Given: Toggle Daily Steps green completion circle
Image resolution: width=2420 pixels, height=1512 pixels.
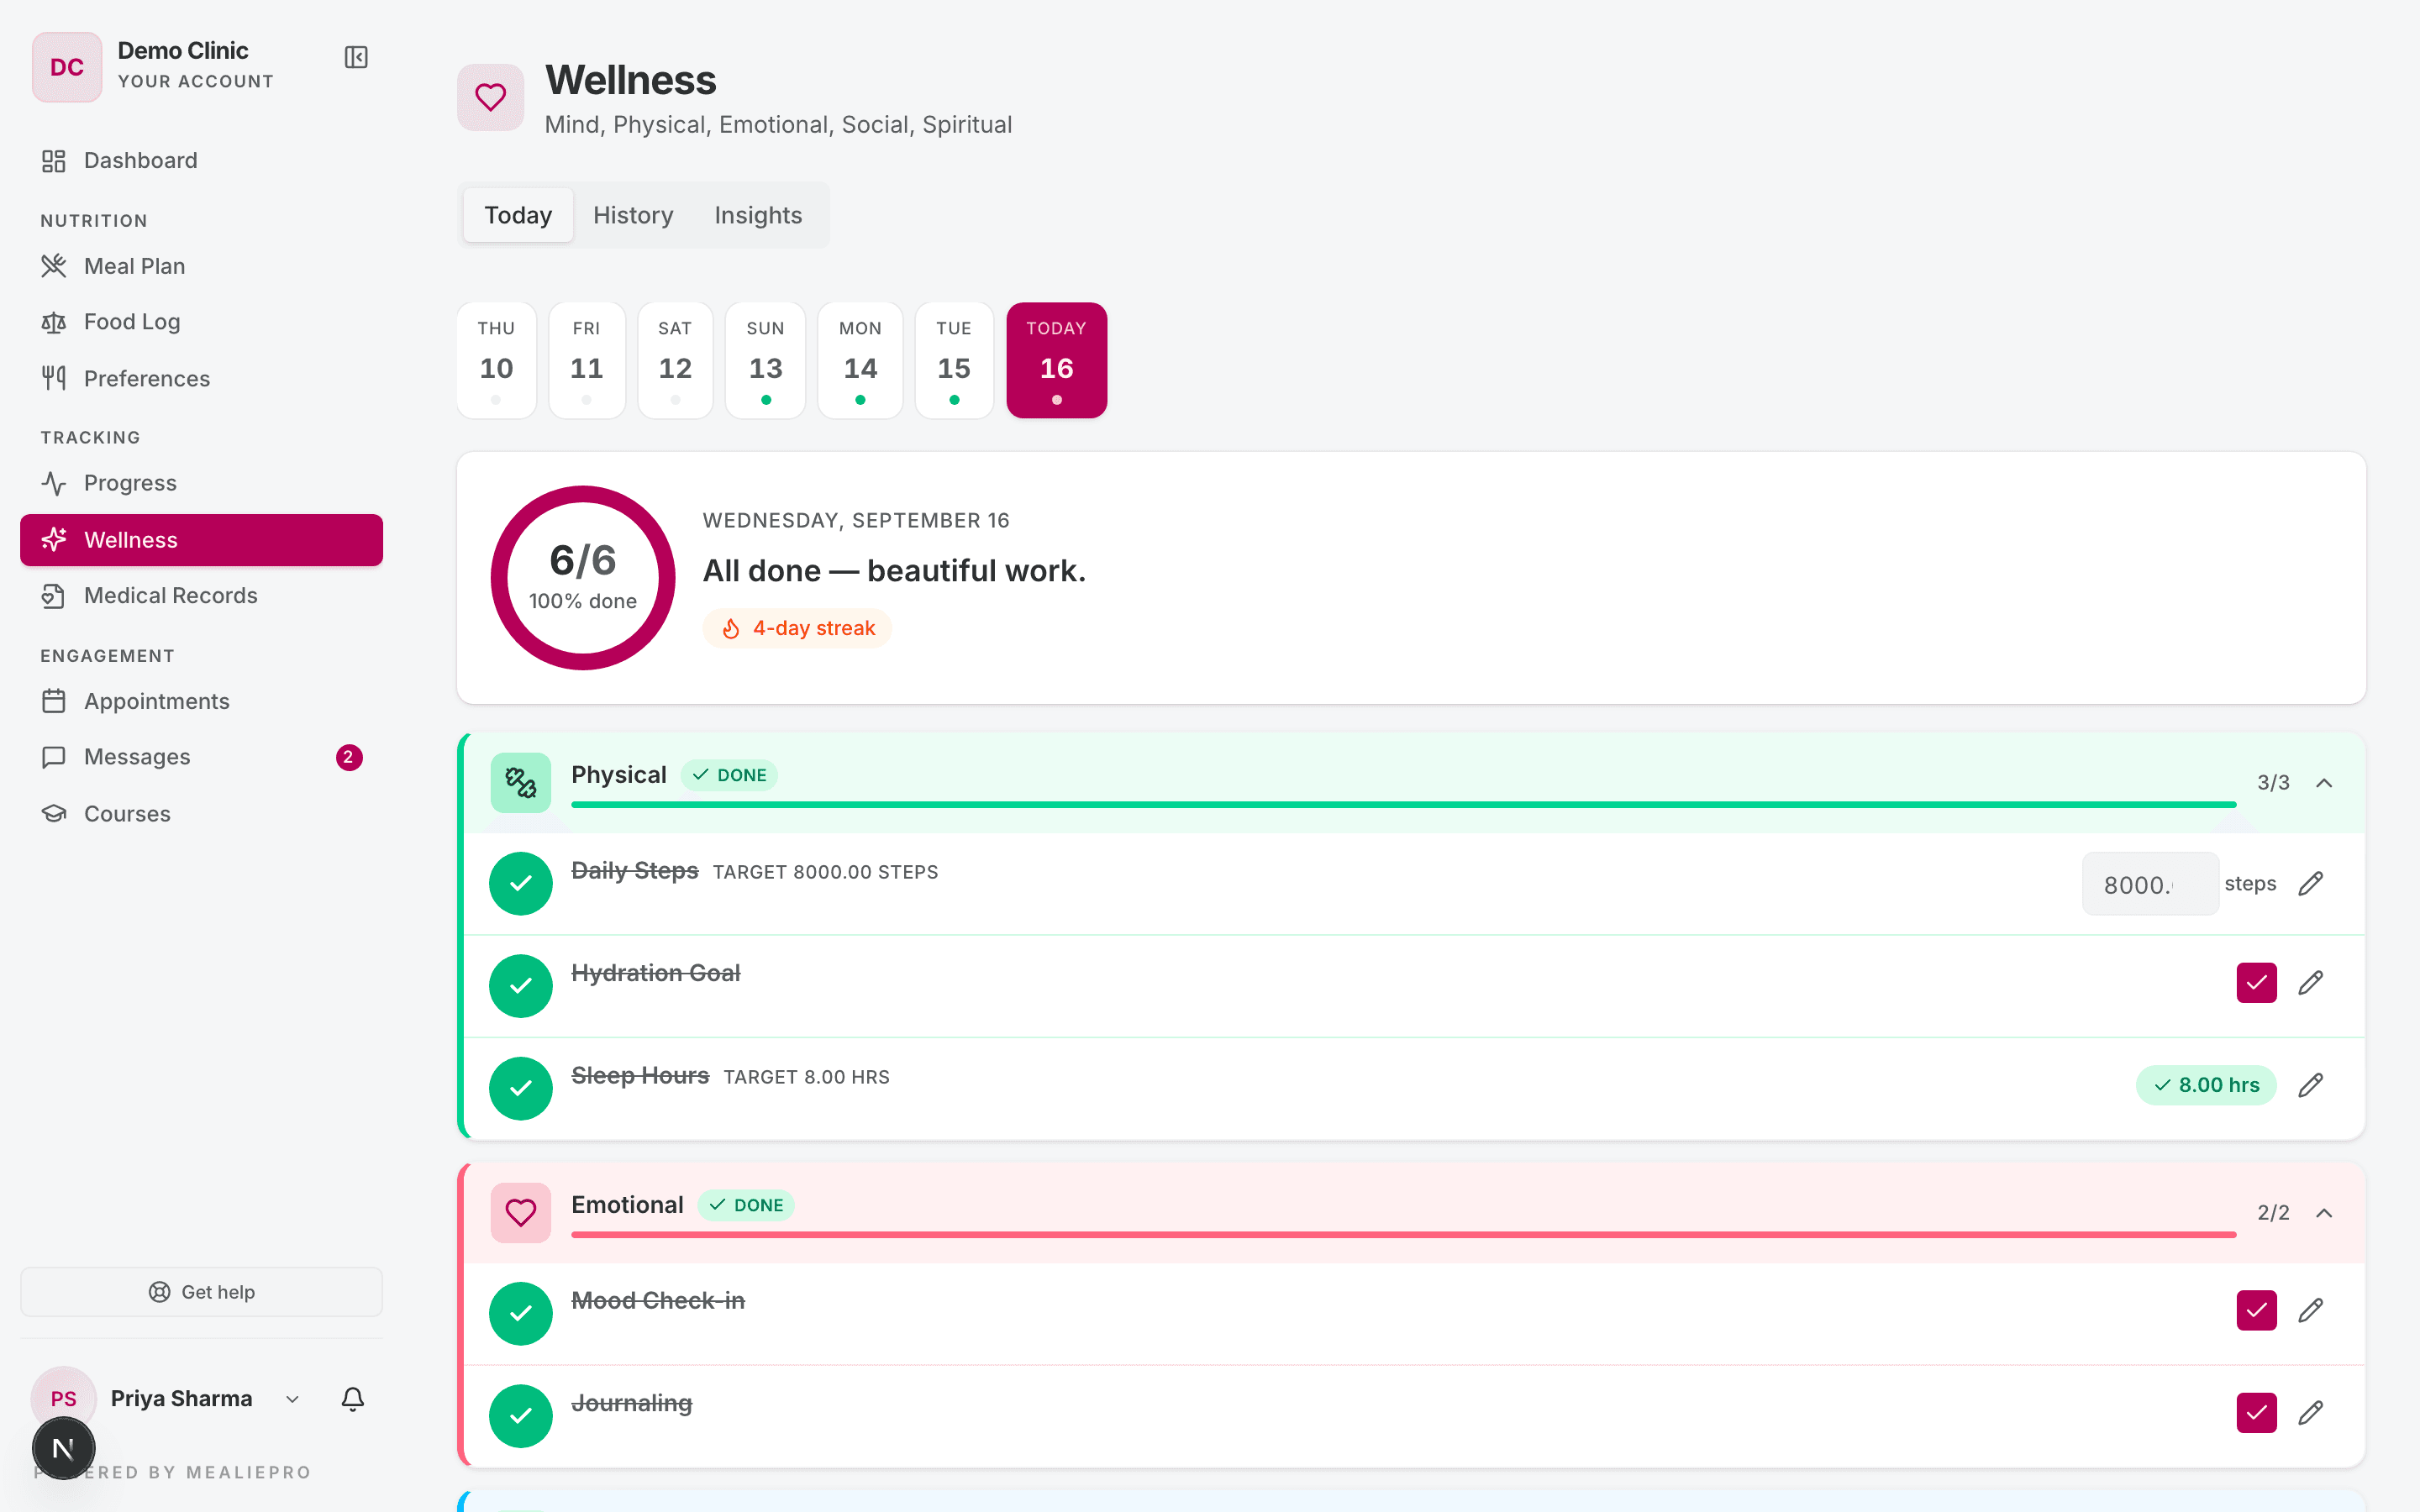Looking at the screenshot, I should click(x=520, y=884).
